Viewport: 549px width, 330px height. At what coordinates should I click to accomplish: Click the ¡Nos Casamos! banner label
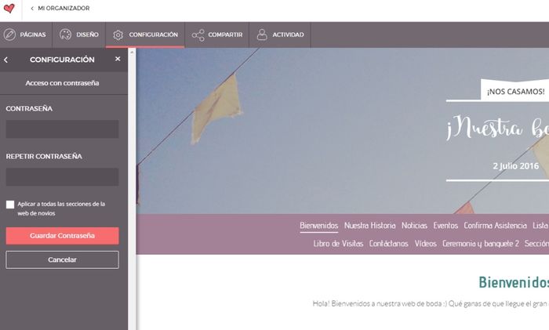point(515,92)
